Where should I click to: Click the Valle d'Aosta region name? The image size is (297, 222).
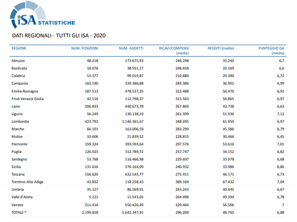pyautogui.click(x=22, y=197)
